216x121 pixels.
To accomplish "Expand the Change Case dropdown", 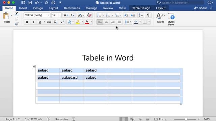I will point(83,15).
